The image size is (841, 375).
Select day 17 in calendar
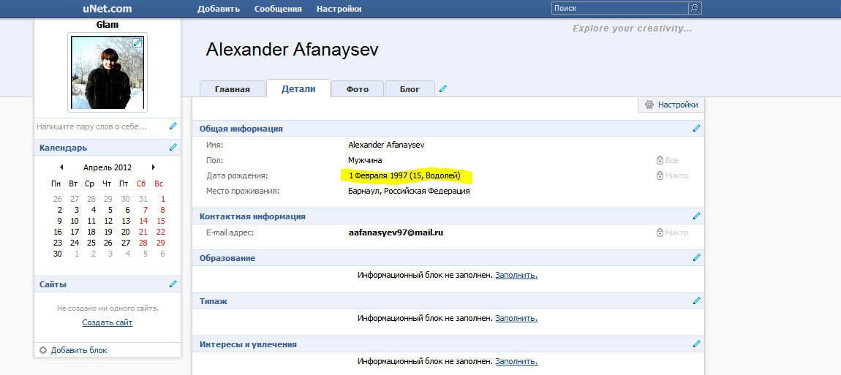(74, 232)
